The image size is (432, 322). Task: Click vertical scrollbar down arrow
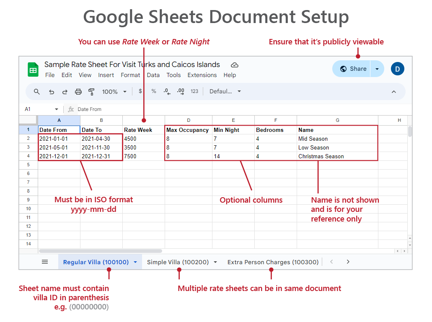410,245
